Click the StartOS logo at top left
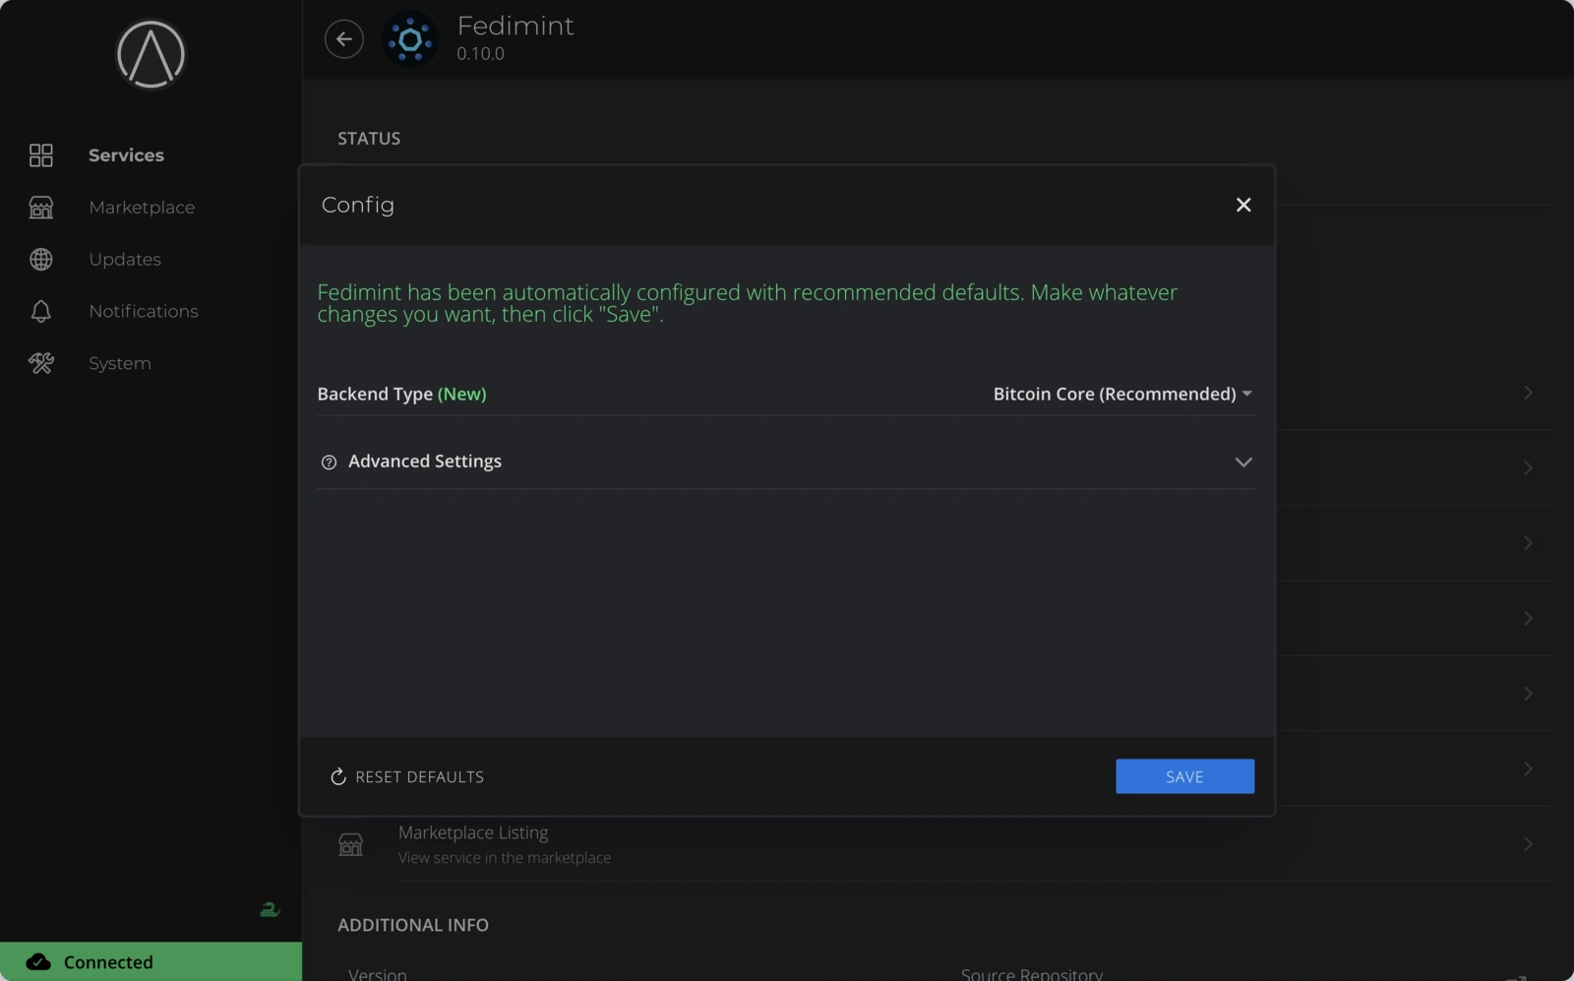The height and width of the screenshot is (981, 1574). pyautogui.click(x=150, y=55)
